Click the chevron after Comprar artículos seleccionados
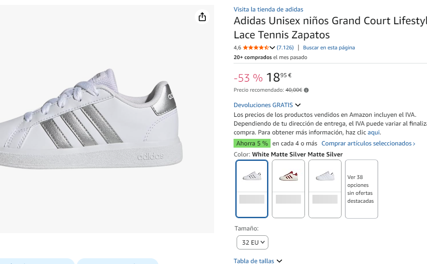427x264 pixels. pos(414,144)
